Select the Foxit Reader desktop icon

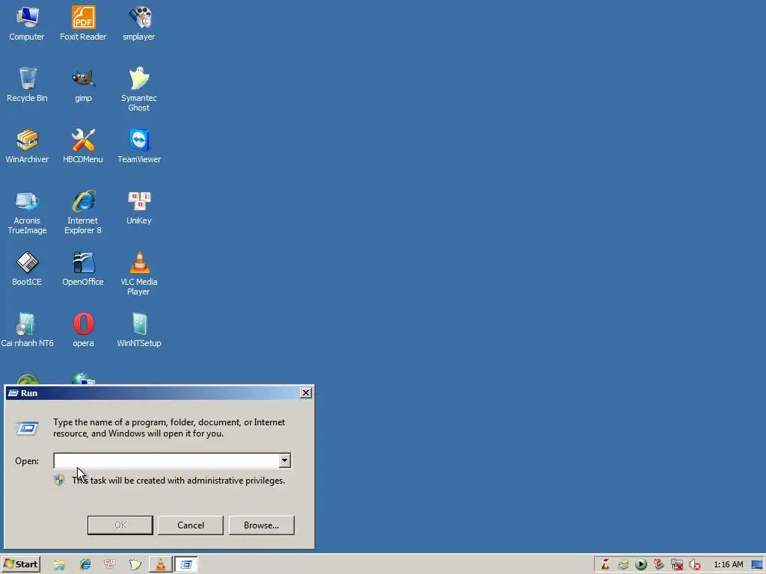pos(83,23)
